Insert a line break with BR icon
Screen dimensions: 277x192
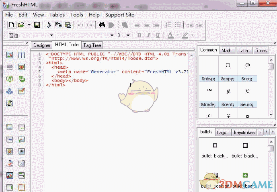[x=21, y=79]
